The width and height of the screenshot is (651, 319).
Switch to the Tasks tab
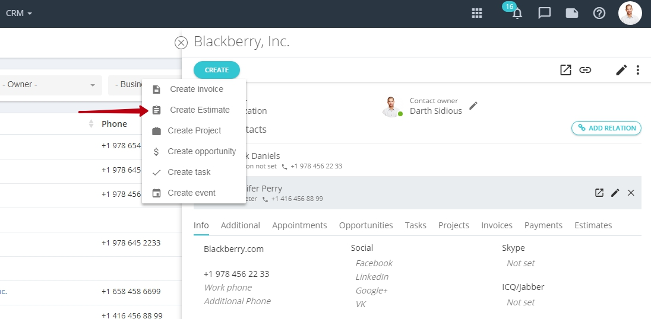416,225
